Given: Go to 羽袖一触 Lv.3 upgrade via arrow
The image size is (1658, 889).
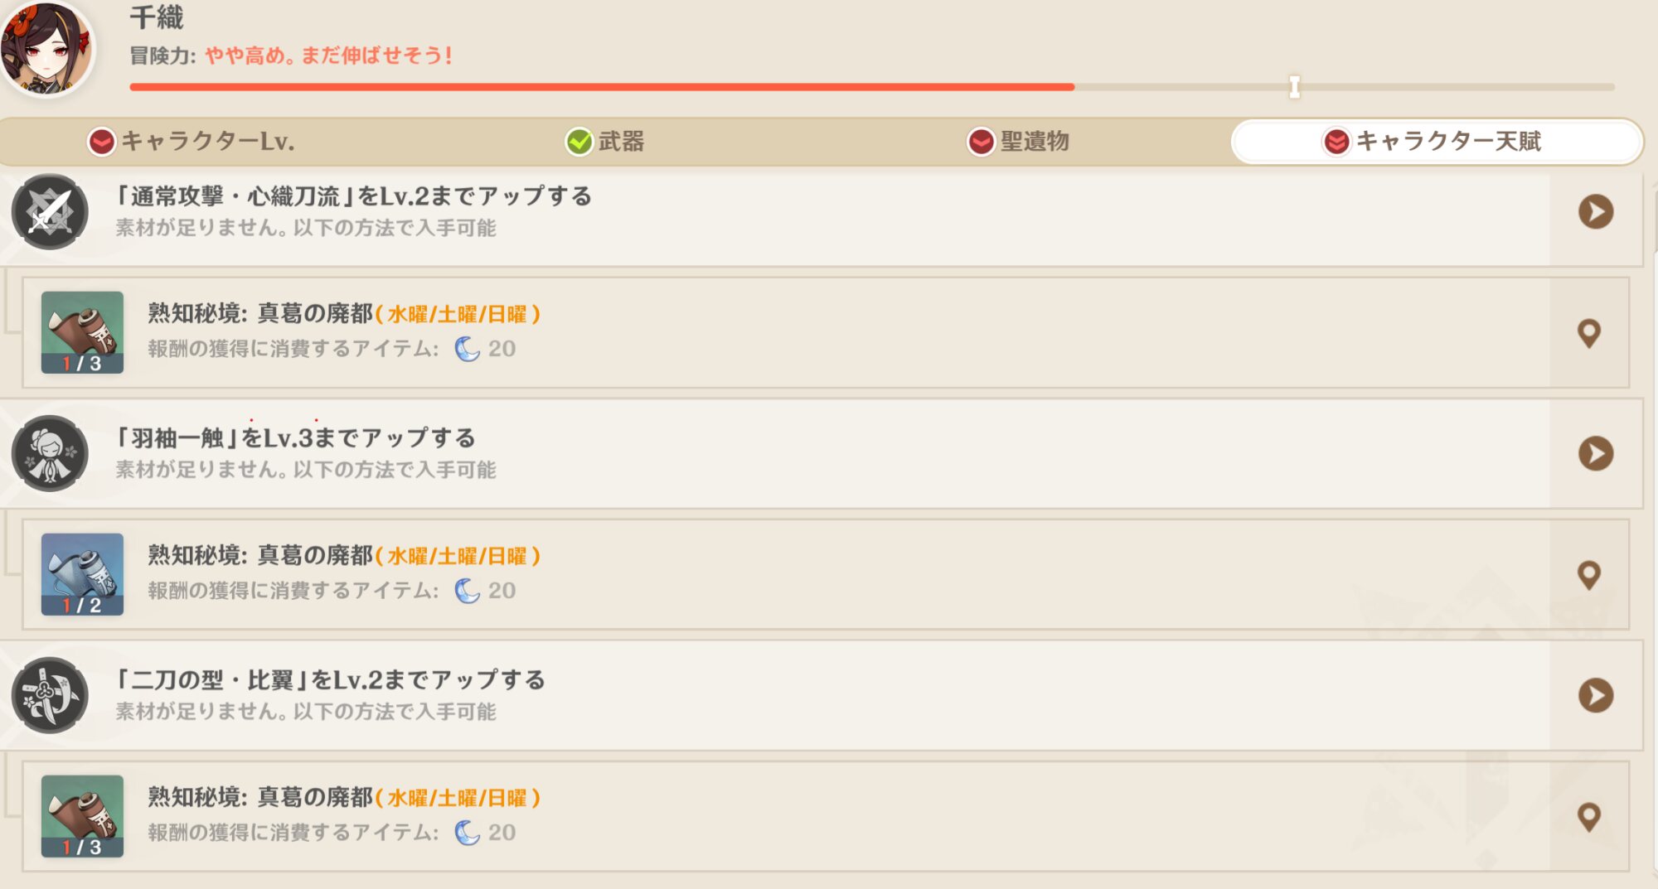Looking at the screenshot, I should tap(1596, 453).
